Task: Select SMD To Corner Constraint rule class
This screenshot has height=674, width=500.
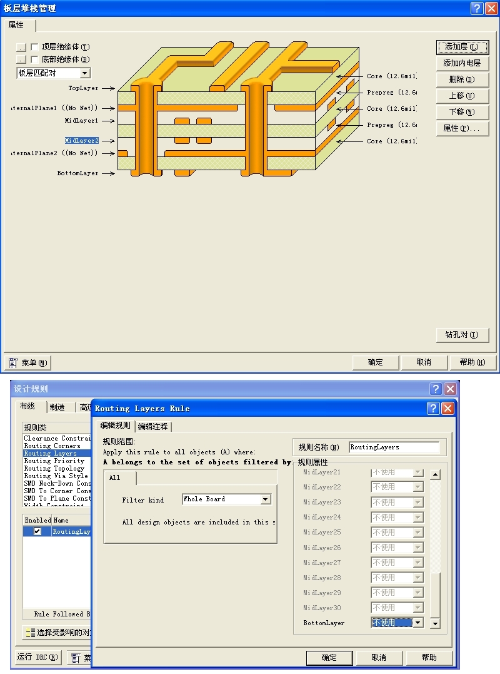Action: pyautogui.click(x=57, y=491)
